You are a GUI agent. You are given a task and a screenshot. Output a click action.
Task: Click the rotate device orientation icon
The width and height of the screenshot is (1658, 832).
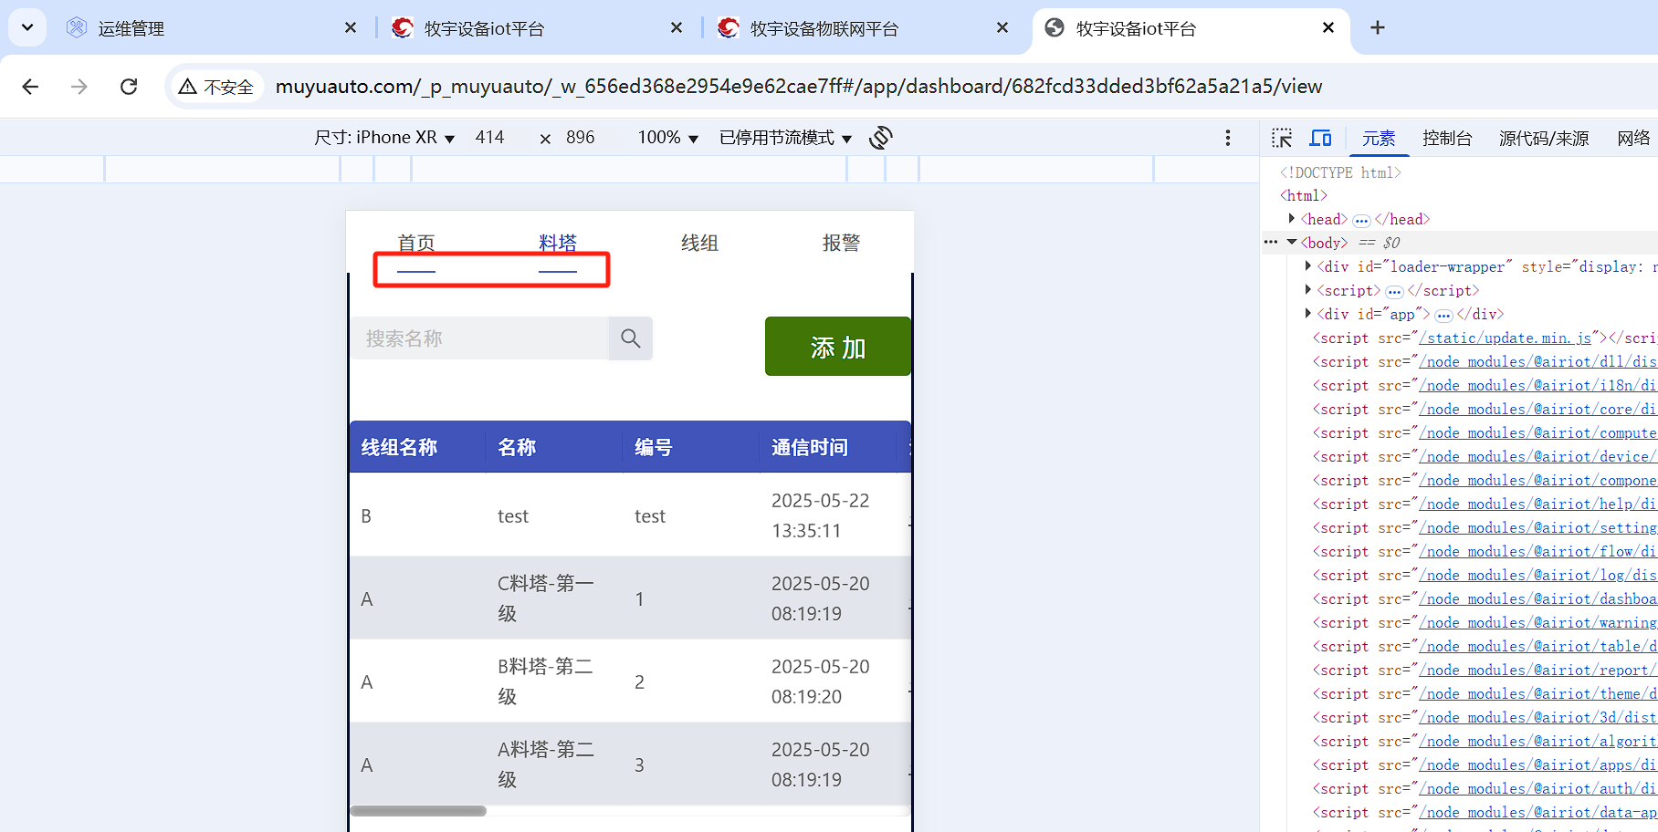[x=881, y=138]
